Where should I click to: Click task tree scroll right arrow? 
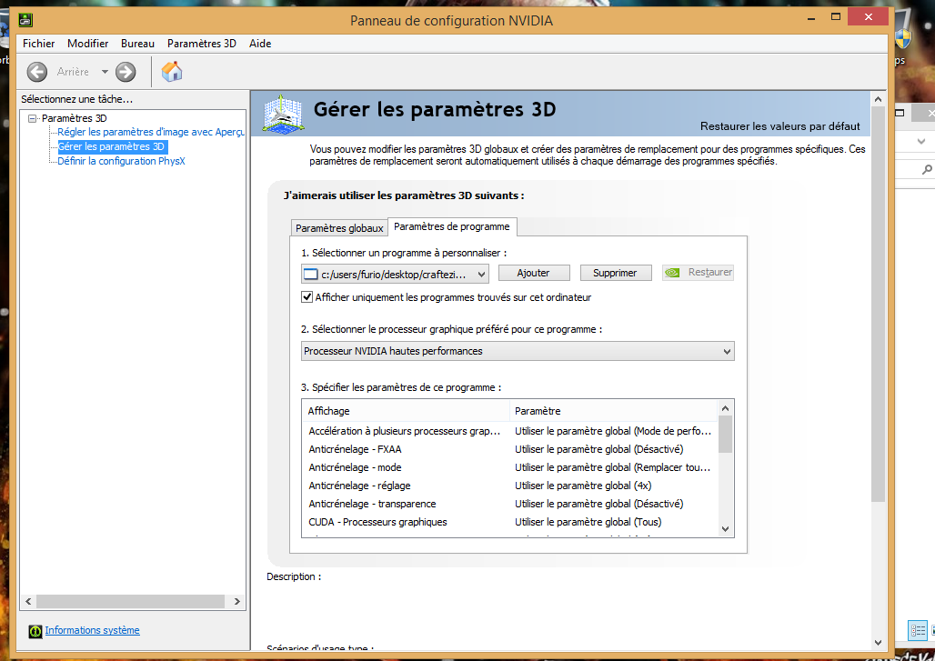click(x=237, y=602)
